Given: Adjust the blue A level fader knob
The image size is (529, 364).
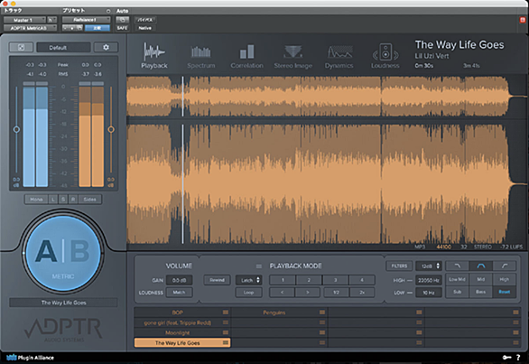Looking at the screenshot, I should click(x=16, y=129).
